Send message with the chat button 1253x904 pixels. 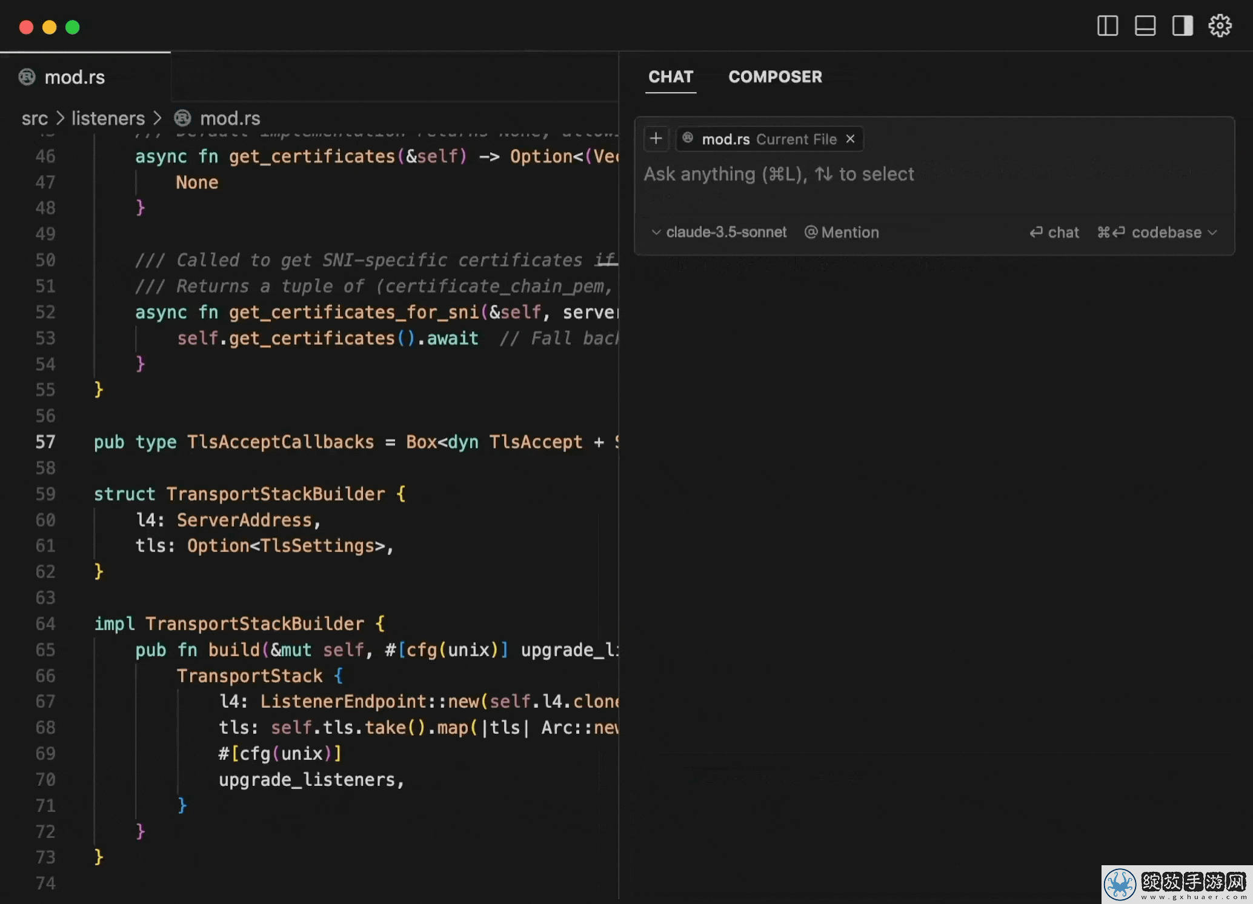(1054, 232)
